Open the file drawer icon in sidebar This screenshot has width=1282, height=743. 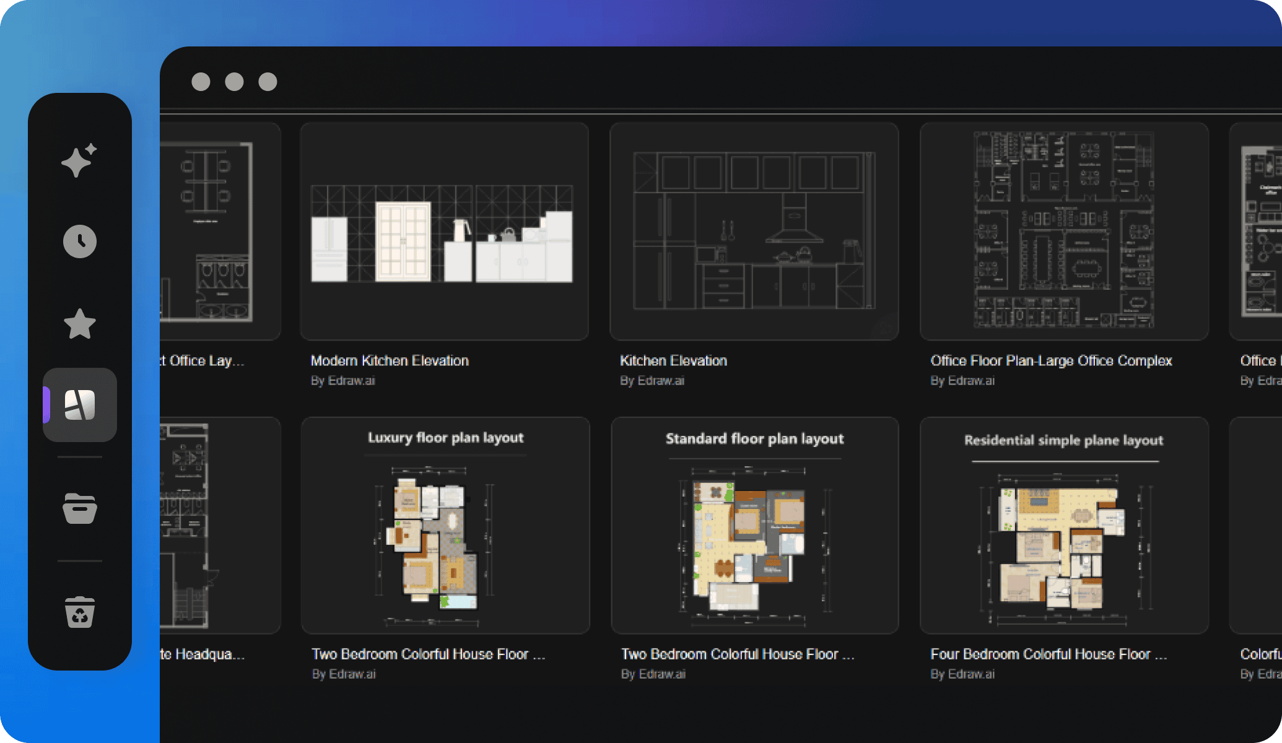80,508
